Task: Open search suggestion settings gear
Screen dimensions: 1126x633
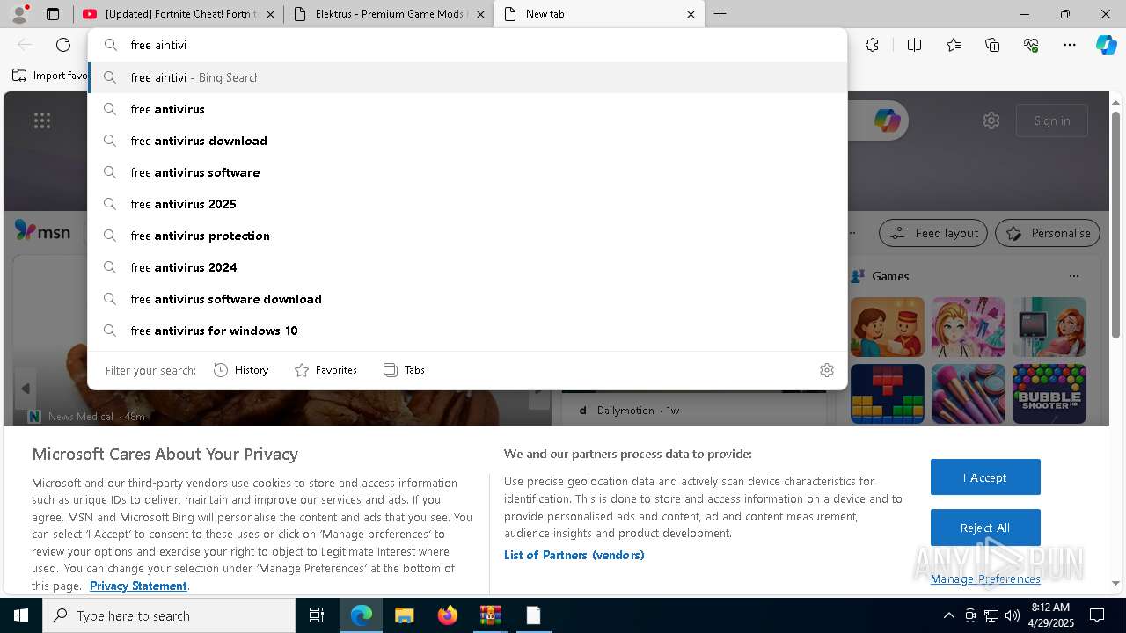Action: pyautogui.click(x=826, y=370)
